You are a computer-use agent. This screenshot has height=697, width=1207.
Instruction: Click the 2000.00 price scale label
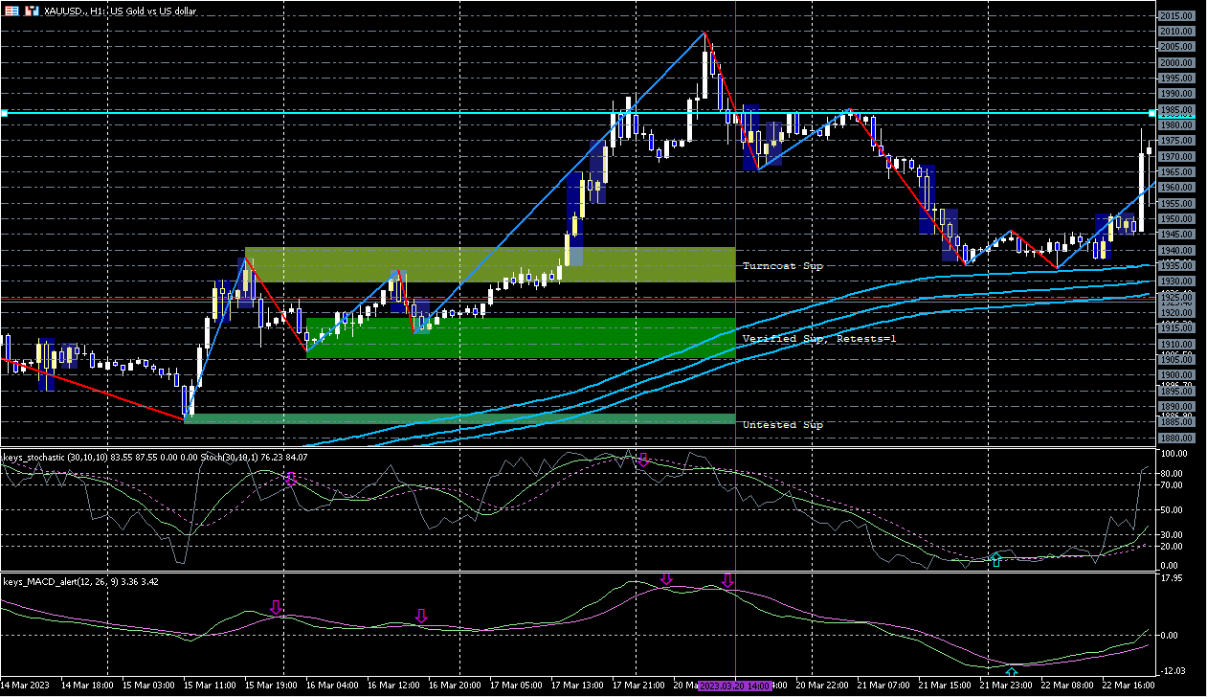tap(1175, 62)
